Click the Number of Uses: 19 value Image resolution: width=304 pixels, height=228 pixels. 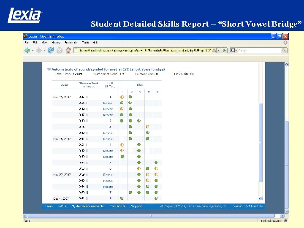pos(109,74)
